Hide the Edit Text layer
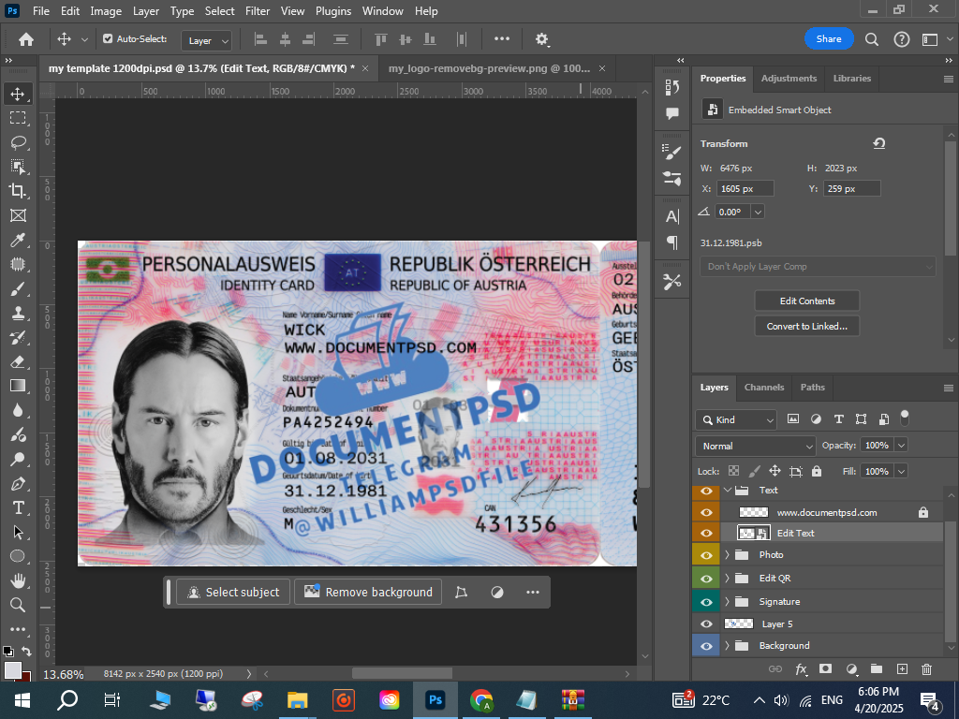The width and height of the screenshot is (959, 719). (706, 533)
